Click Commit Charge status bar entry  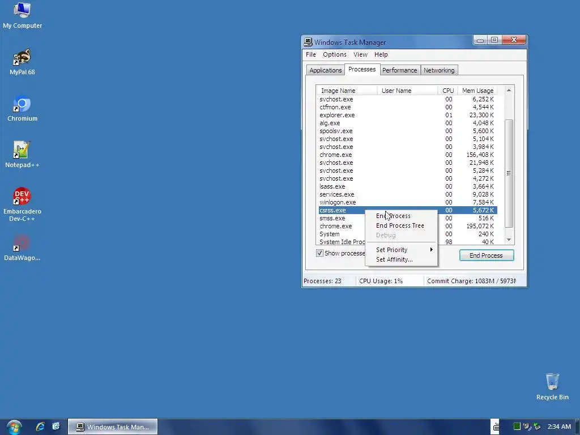coord(471,281)
